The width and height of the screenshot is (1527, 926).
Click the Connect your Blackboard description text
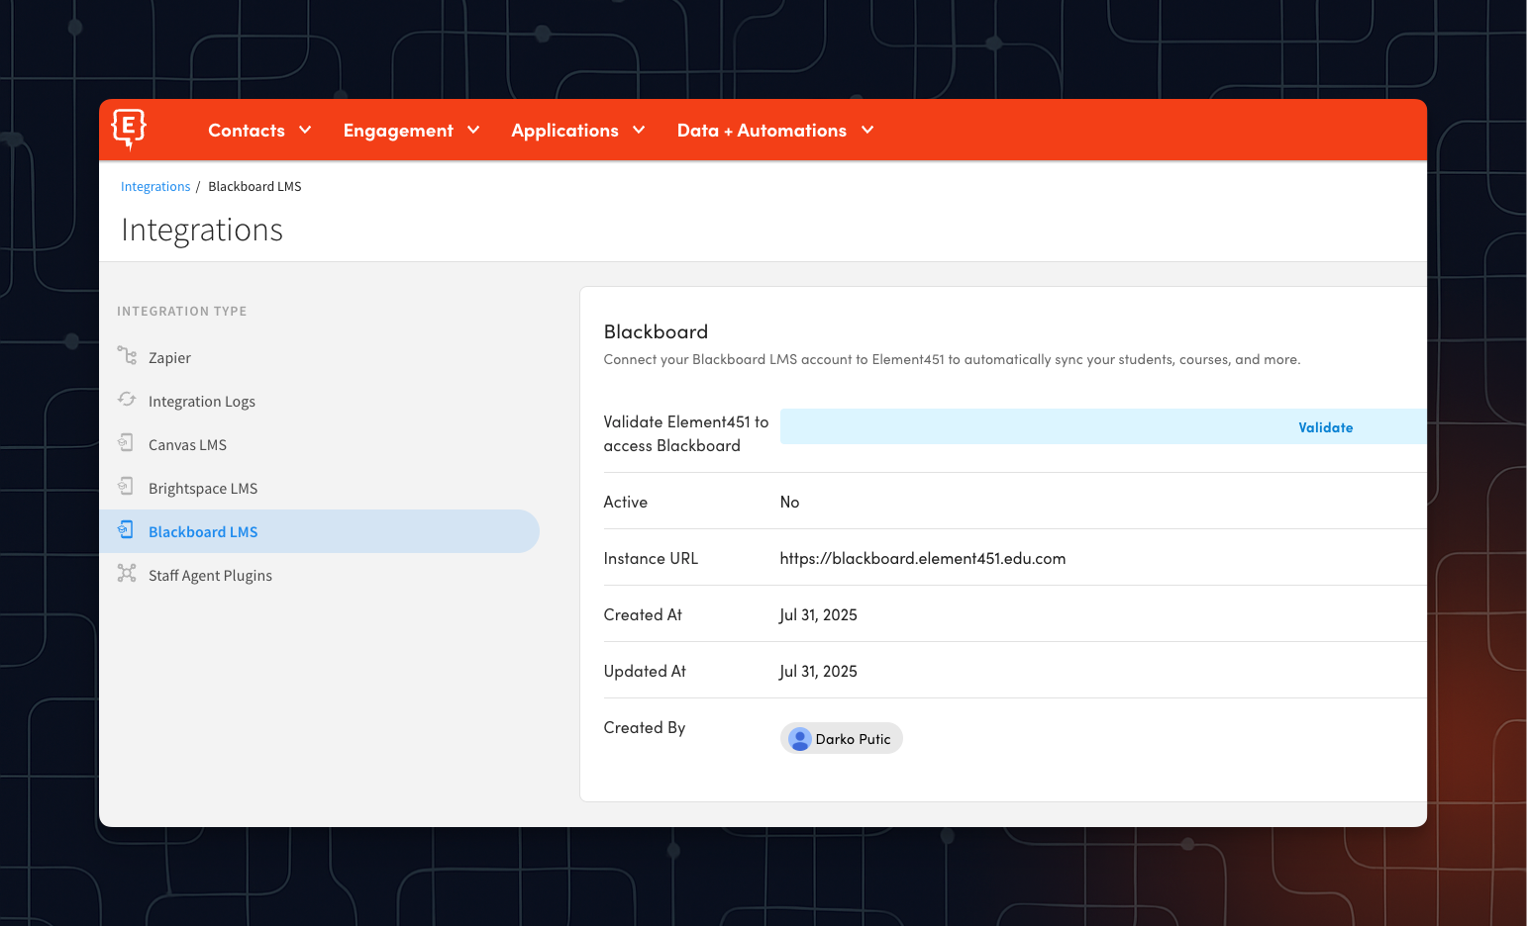coord(952,359)
